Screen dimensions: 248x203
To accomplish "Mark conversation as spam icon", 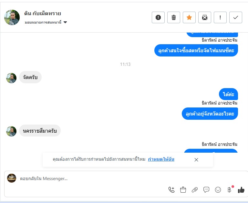I will tap(158, 17).
